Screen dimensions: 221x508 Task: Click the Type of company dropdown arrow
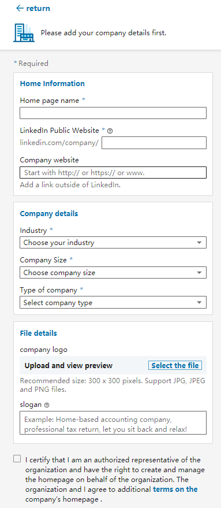[199, 303]
